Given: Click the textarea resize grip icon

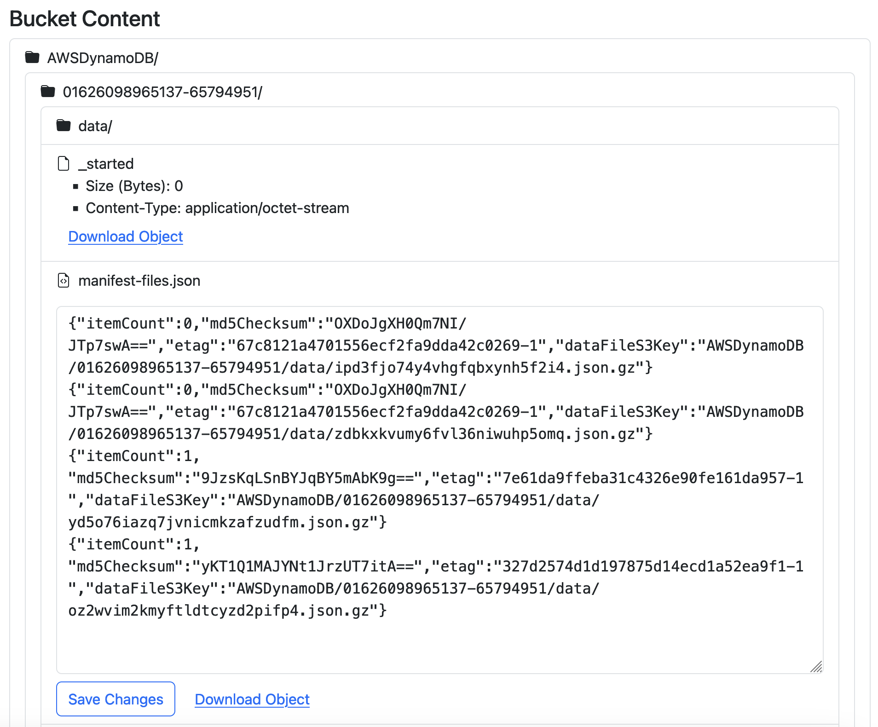Looking at the screenshot, I should (x=816, y=667).
